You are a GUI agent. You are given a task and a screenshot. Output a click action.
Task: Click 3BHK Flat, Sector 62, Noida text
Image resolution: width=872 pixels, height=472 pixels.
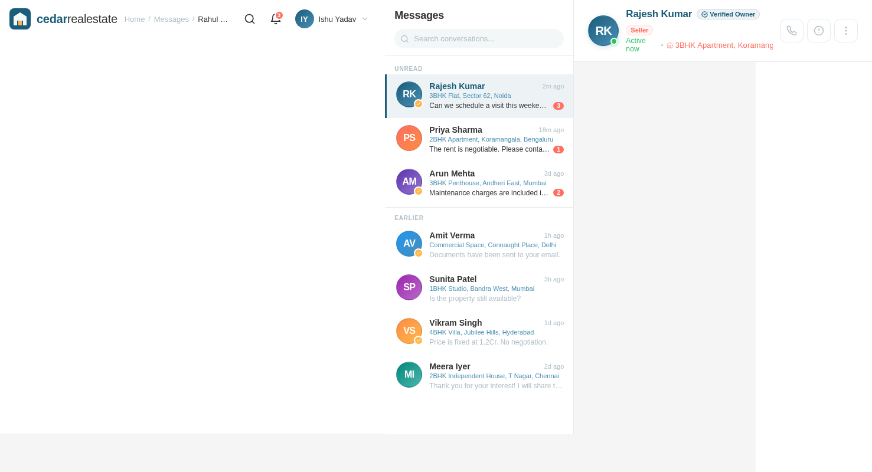[x=470, y=96]
